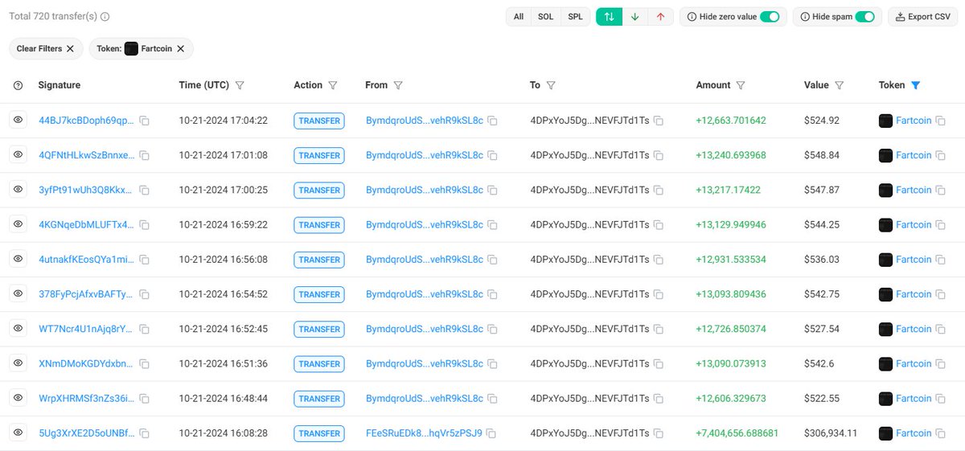Click the info icon beside Total 720 transfers
The width and height of the screenshot is (965, 451).
tap(105, 17)
